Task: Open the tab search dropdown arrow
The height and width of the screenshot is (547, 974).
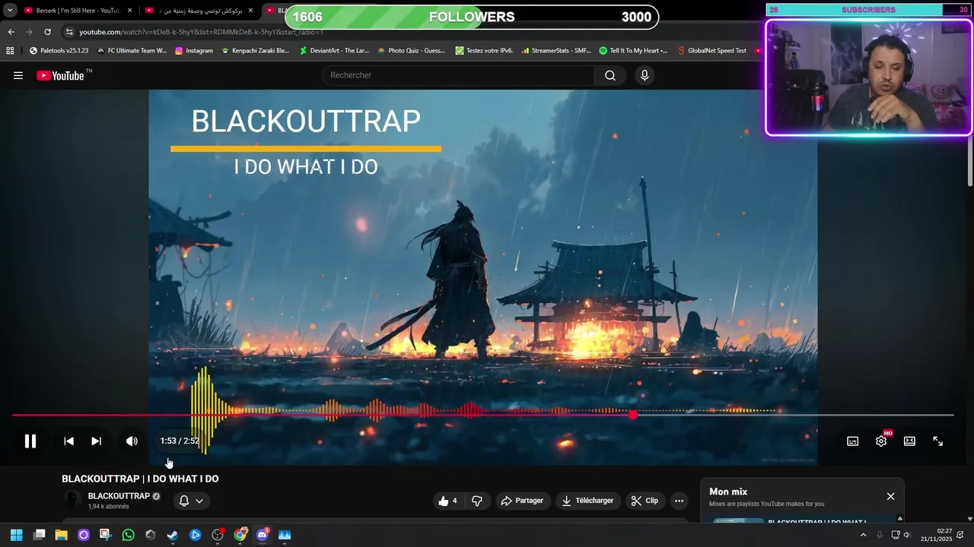Action: 10,11
